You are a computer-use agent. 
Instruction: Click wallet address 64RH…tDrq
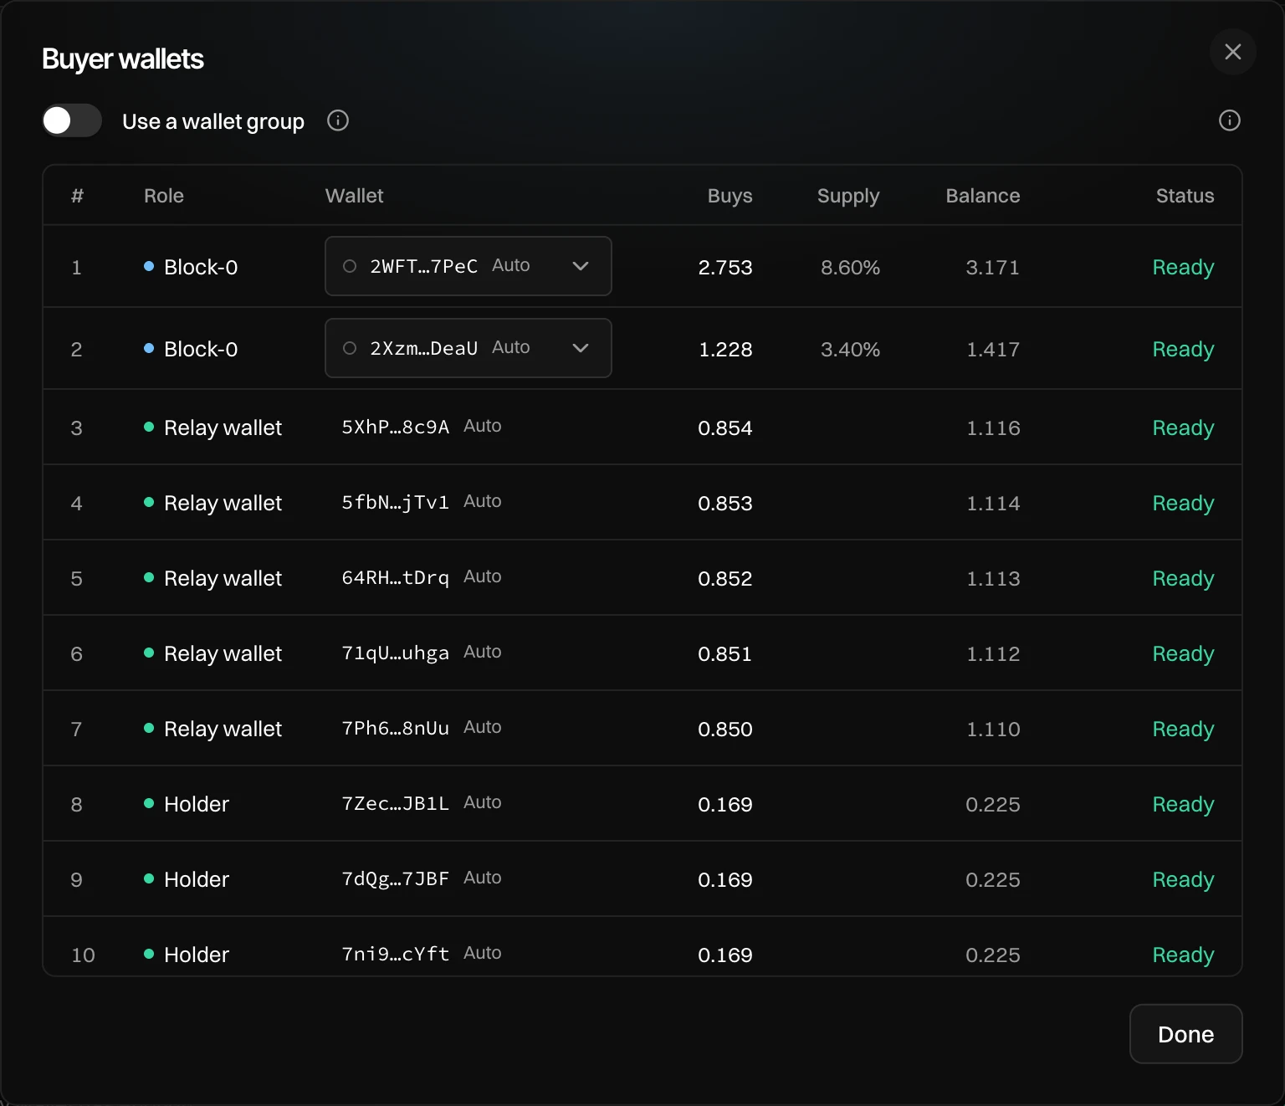pos(395,577)
